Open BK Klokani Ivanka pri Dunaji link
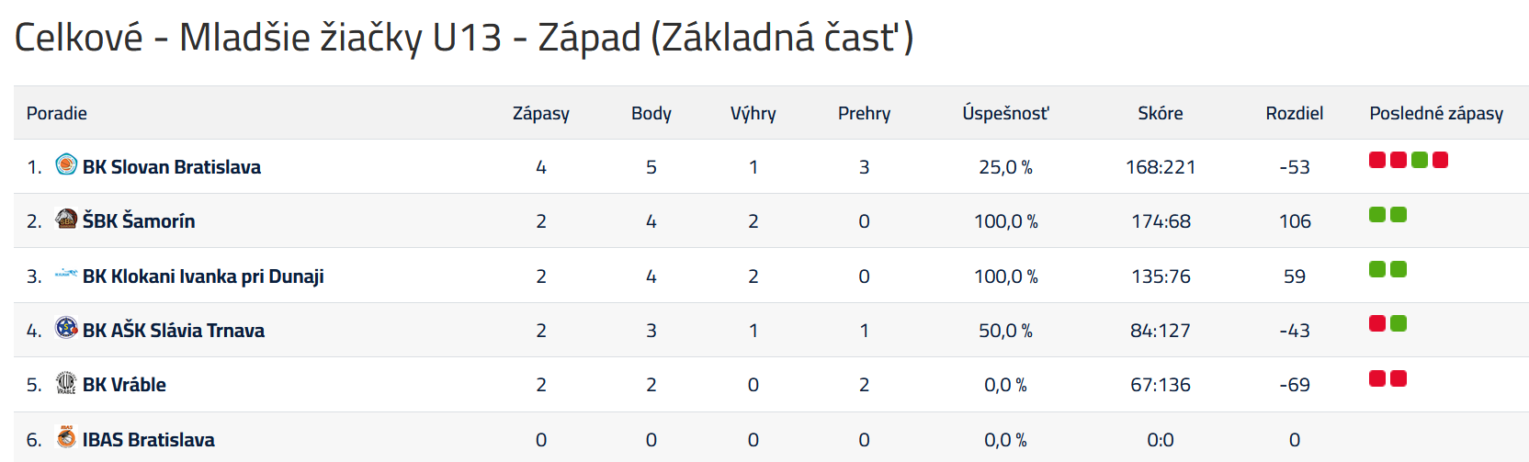The height and width of the screenshot is (462, 1529). pos(203,276)
